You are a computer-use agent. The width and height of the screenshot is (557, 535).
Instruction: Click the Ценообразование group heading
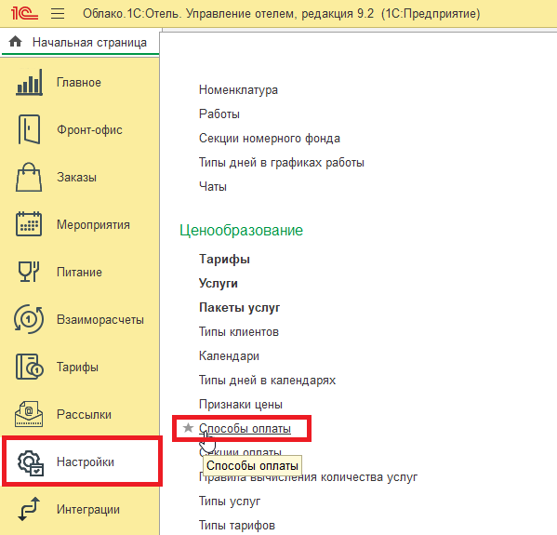coord(241,230)
